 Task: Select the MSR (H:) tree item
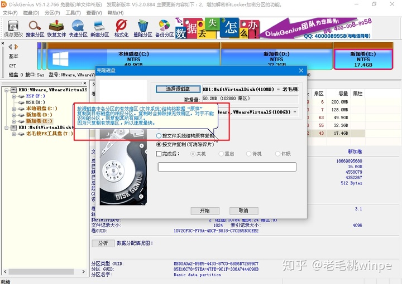click(x=35, y=102)
